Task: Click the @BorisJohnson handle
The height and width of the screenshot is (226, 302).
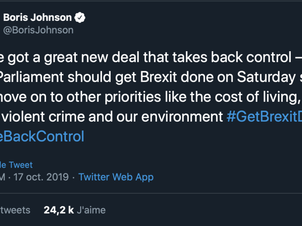Action: point(38,30)
